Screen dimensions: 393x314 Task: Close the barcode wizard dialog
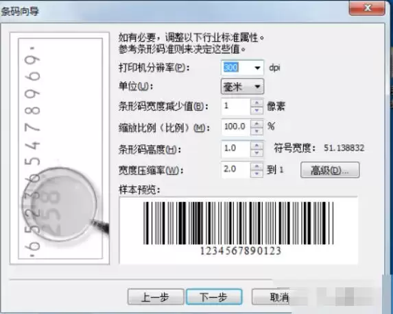pyautogui.click(x=367, y=8)
